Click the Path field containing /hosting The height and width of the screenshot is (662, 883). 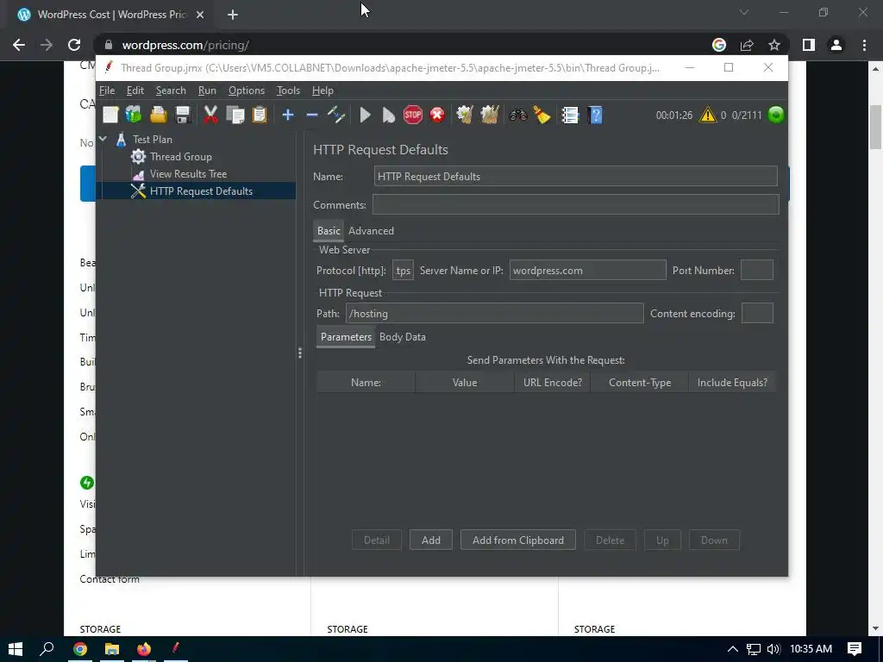coord(494,313)
